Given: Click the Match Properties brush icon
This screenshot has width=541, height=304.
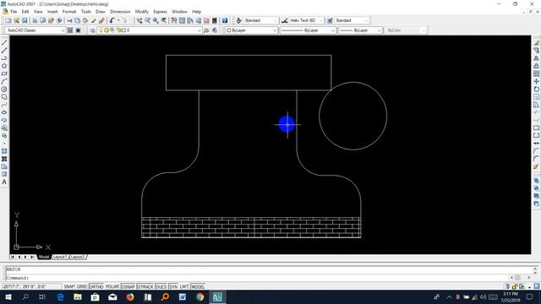Looking at the screenshot, I should (94, 20).
